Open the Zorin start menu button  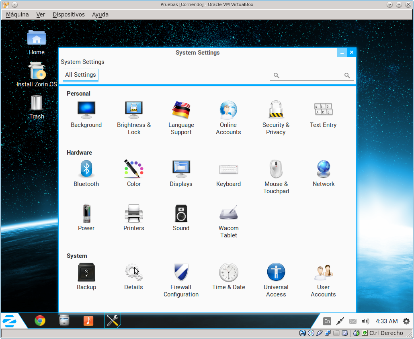(10, 321)
